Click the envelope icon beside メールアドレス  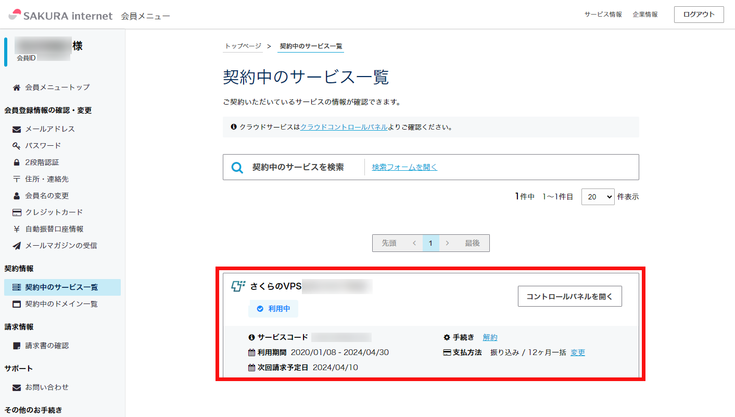click(x=17, y=129)
